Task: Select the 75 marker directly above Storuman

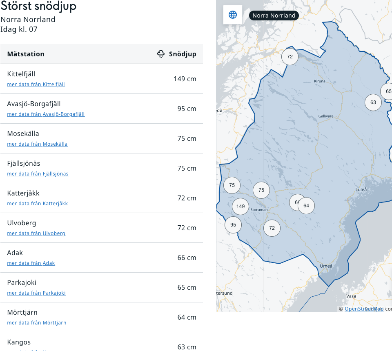Action: 261,190
